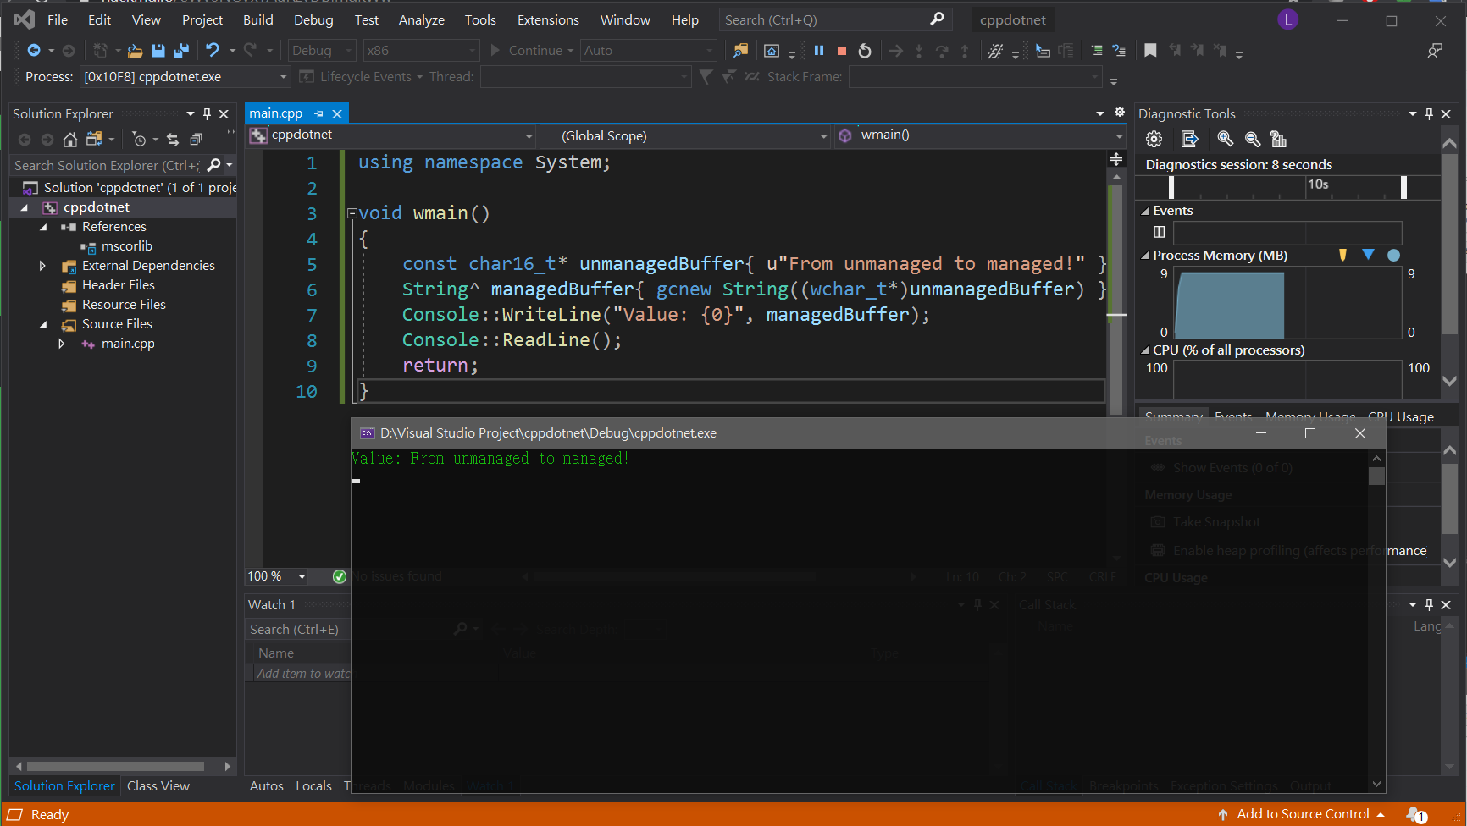Click Home icon in Solution Explorer

(70, 139)
